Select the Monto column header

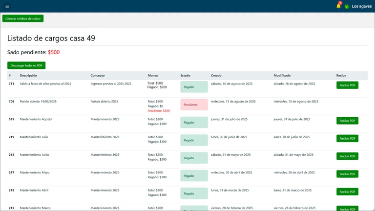tap(152, 75)
